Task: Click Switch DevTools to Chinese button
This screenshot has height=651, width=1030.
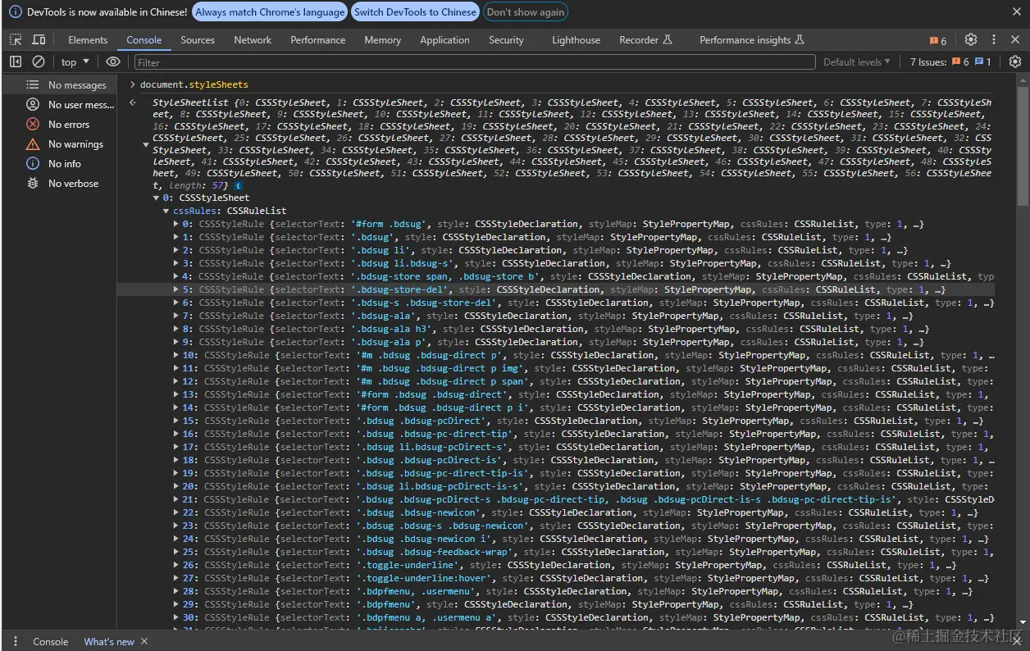Action: pos(415,12)
